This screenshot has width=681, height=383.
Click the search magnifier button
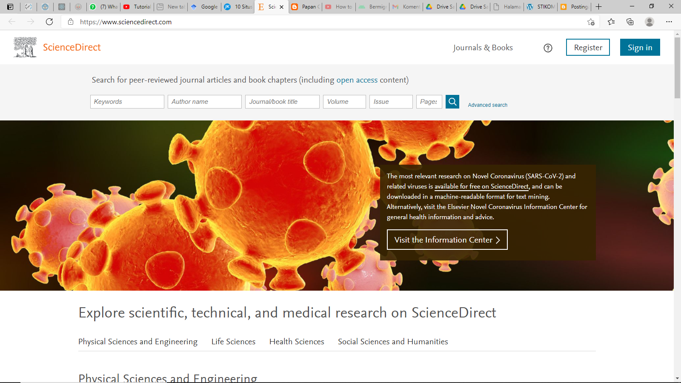452,102
